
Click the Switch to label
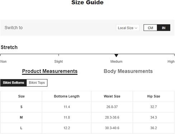[14, 28]
